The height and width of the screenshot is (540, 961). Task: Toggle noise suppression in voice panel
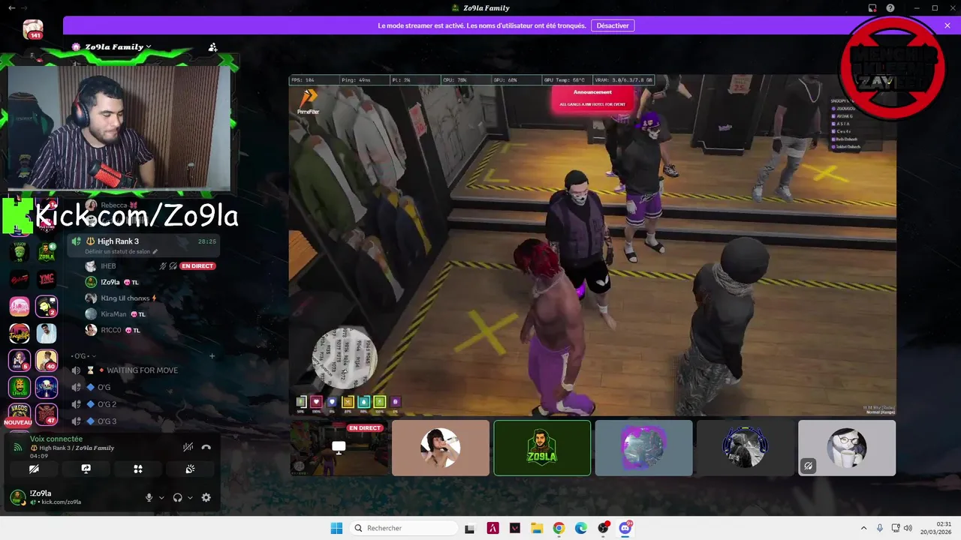188,447
